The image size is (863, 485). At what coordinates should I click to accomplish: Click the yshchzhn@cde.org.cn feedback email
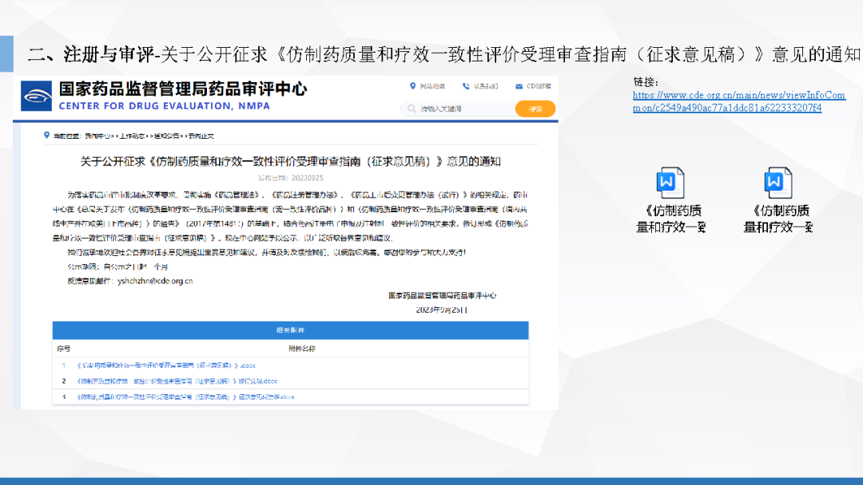pos(155,281)
